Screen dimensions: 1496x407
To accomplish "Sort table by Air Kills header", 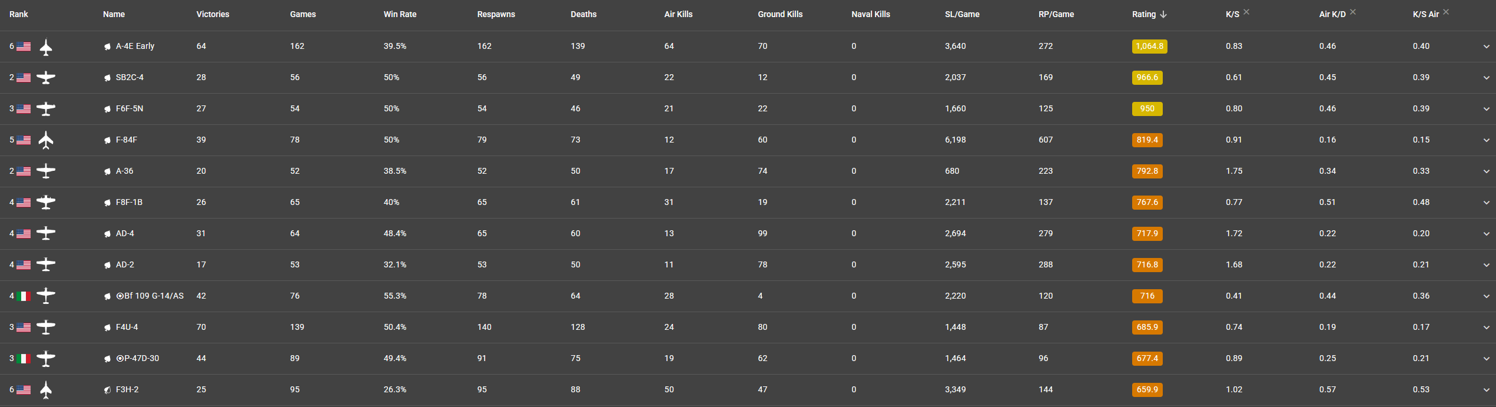I will [x=678, y=14].
